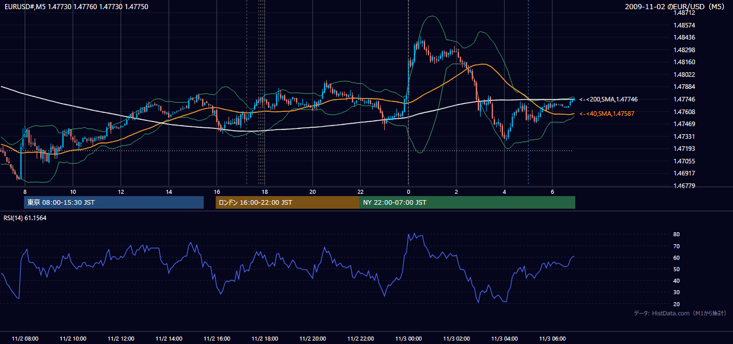Click price axis value 1.47331
Image resolution: width=733 pixels, height=344 pixels.
(684, 136)
